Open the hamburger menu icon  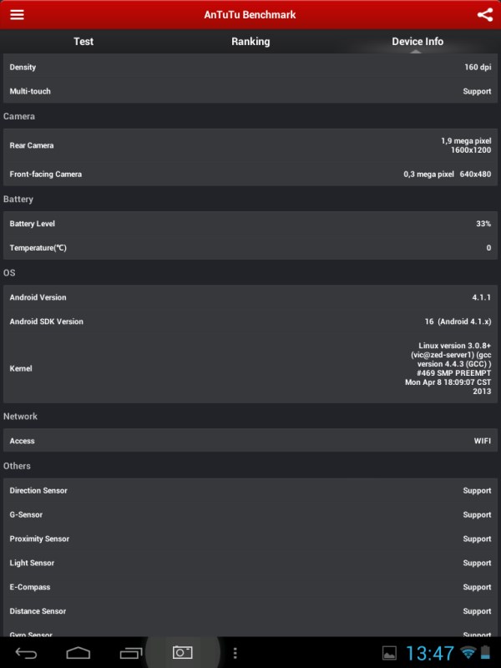17,14
